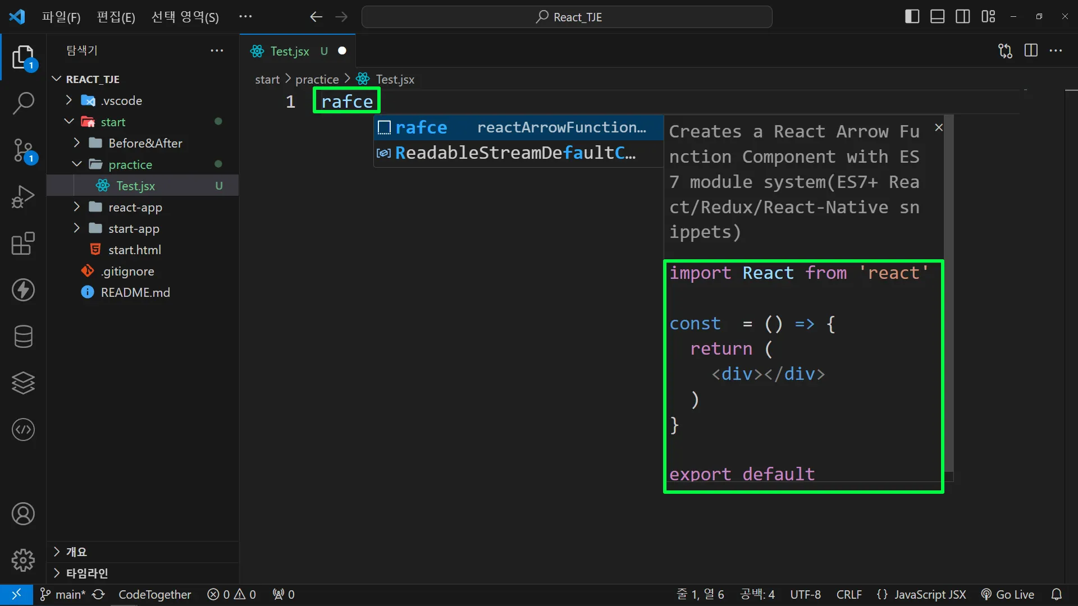Open the 파일(F) menu
The width and height of the screenshot is (1078, 606).
(61, 17)
